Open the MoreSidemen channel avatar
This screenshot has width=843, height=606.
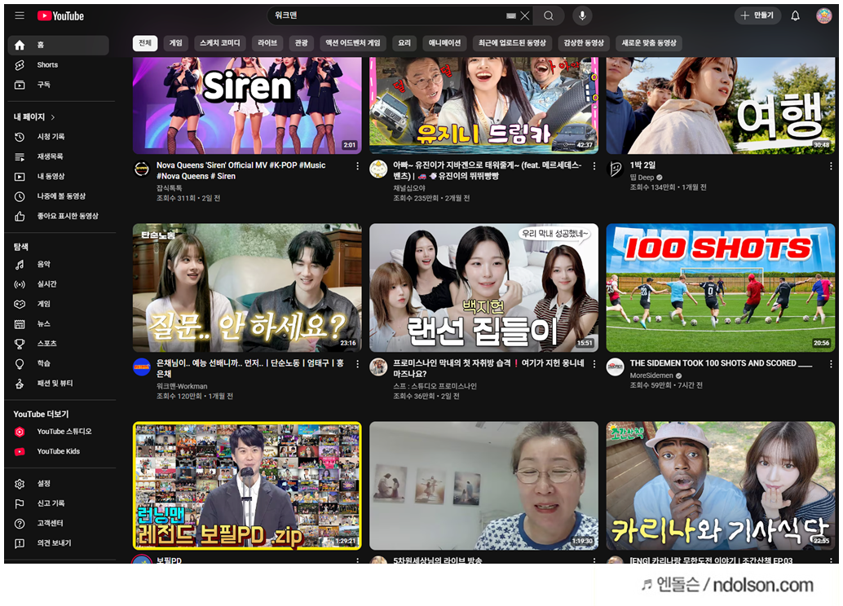[615, 367]
